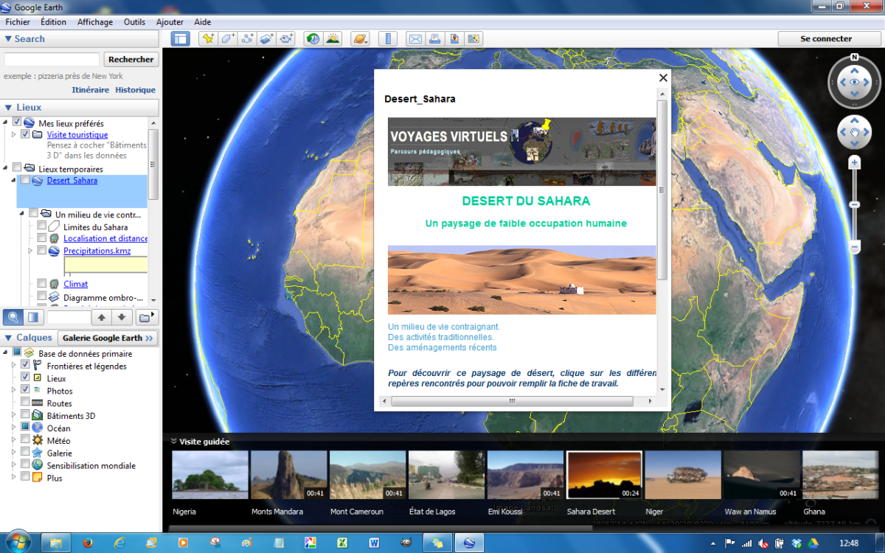
Task: Move selected place up with arrow button
Action: [102, 317]
